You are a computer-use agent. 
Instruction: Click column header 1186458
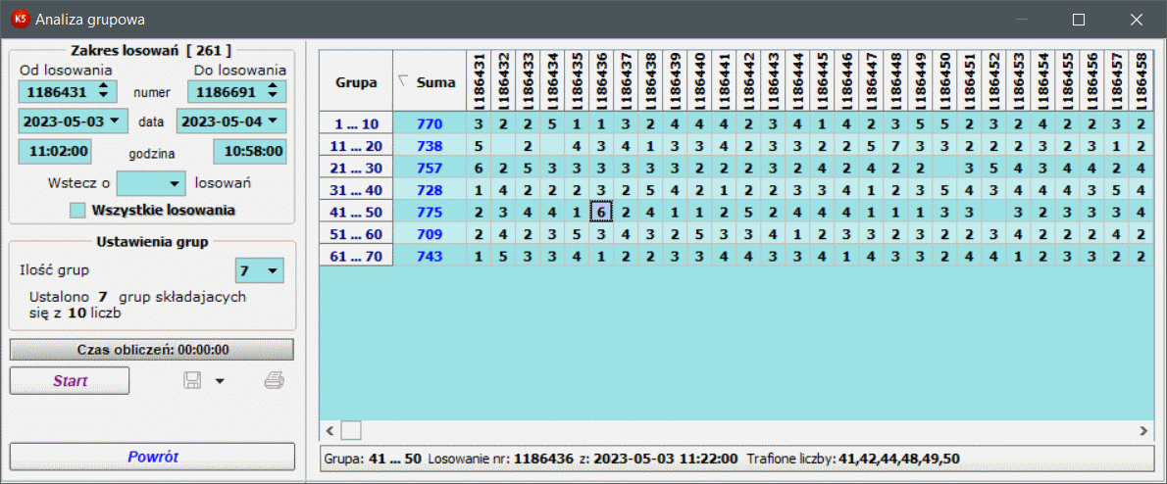pos(1141,81)
